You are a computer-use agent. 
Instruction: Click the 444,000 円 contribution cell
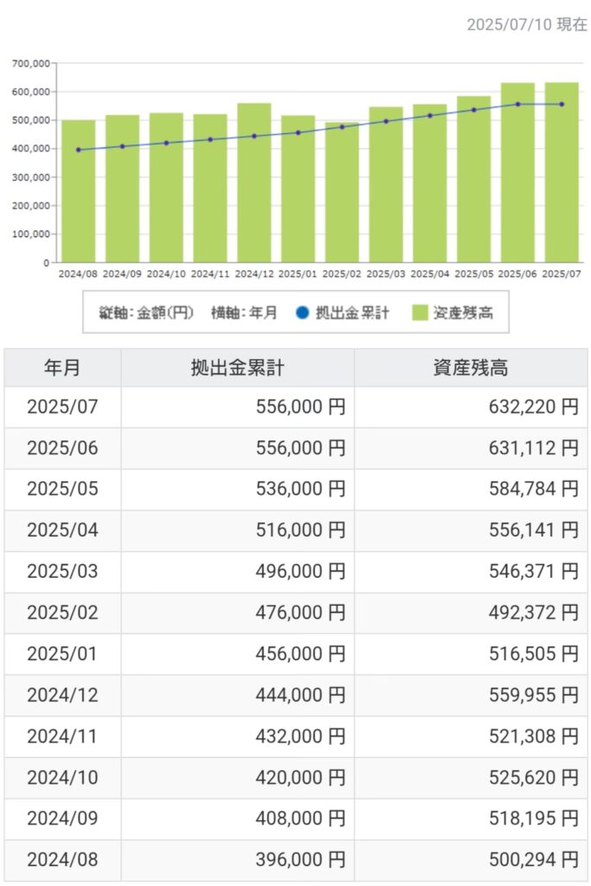click(x=237, y=695)
